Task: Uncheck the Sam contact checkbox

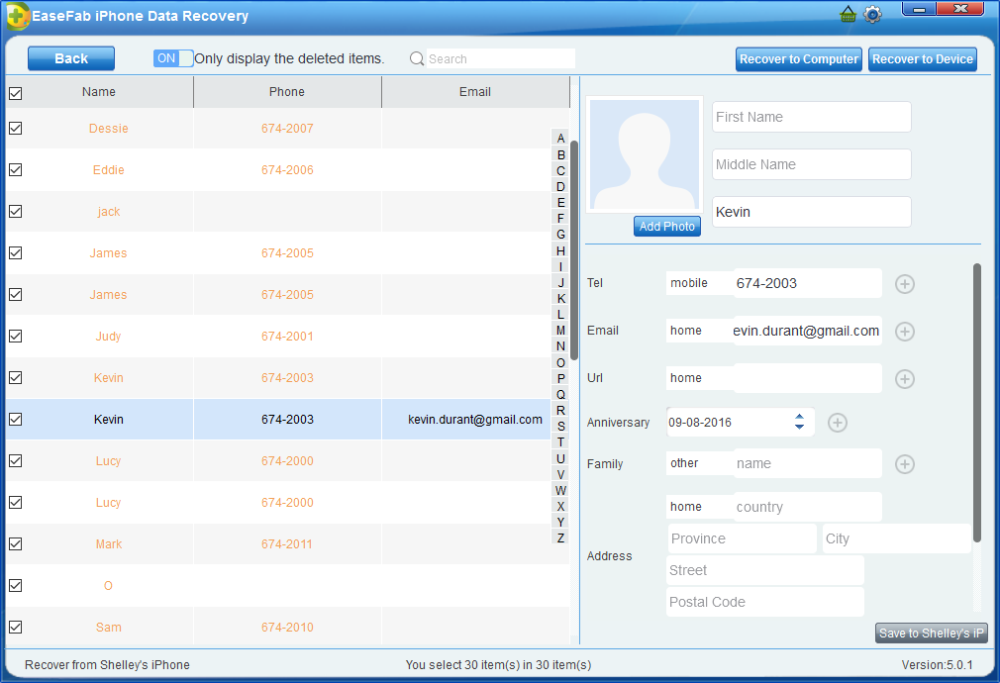Action: click(x=15, y=627)
